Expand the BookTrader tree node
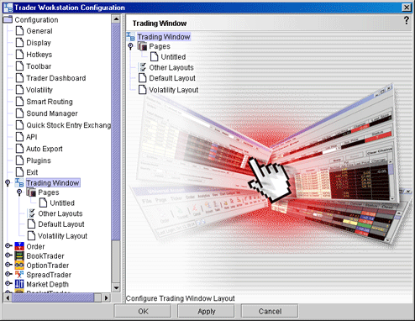Screen dimensions: 415x321 coord(8,255)
